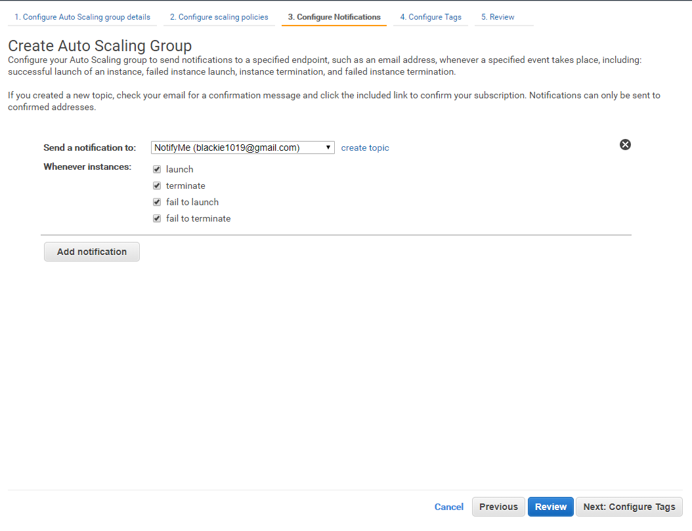Open step 5 Review tab

(x=498, y=17)
